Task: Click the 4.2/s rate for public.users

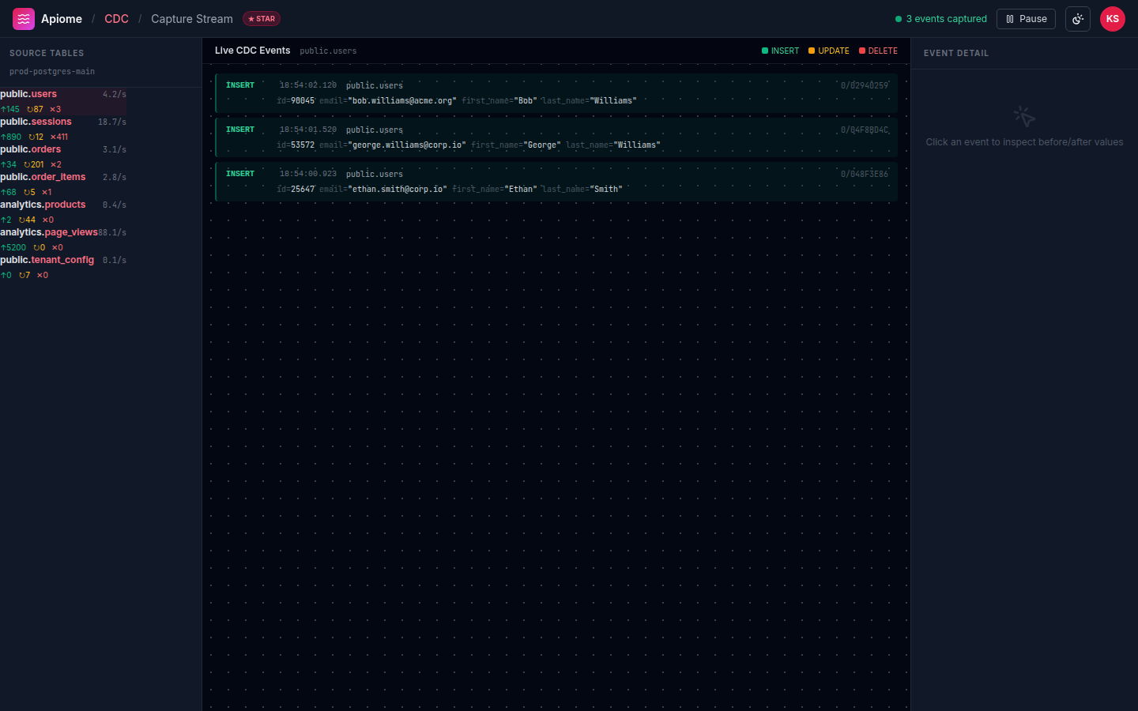Action: tap(115, 94)
